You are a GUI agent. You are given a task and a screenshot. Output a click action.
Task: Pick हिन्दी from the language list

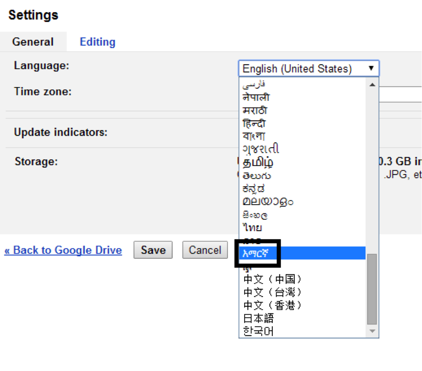click(x=254, y=123)
